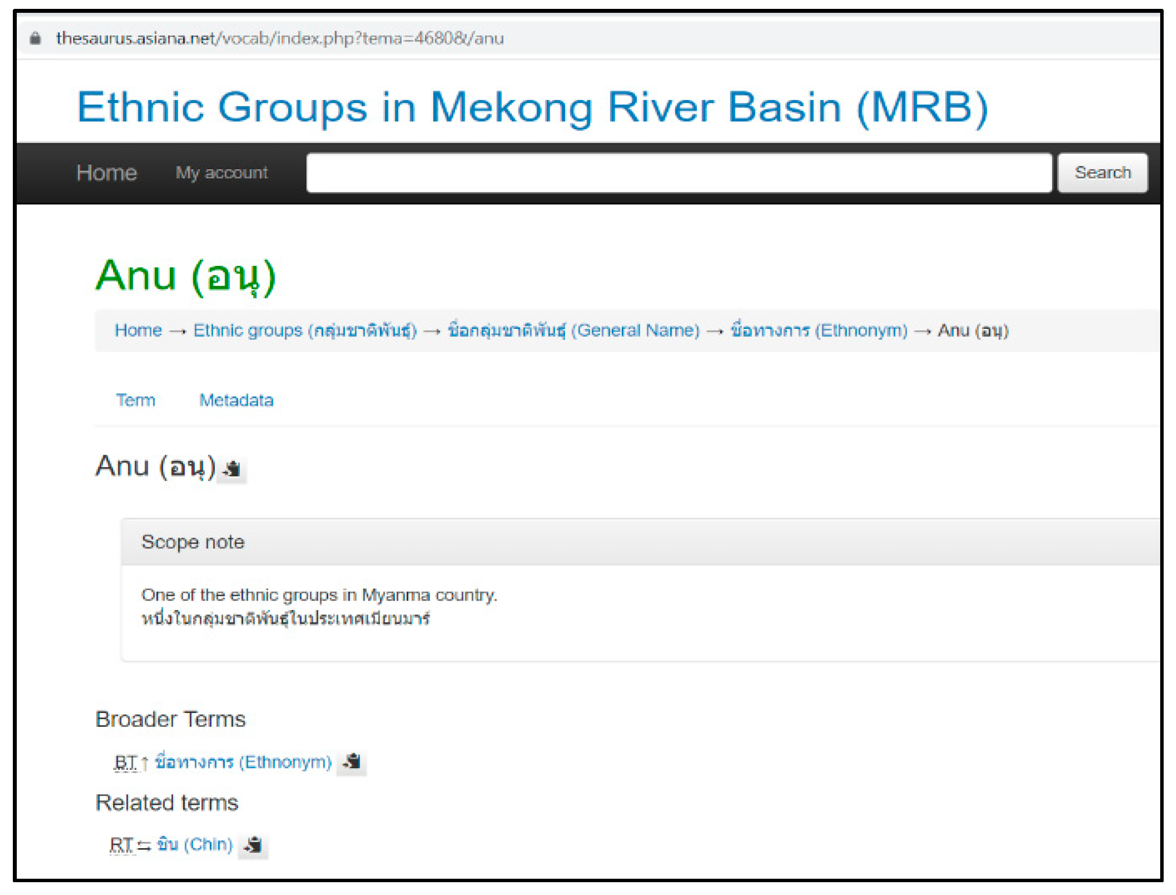The width and height of the screenshot is (1176, 895).
Task: Click copy icon beside Ethnonym broader term
Action: pyautogui.click(x=352, y=762)
